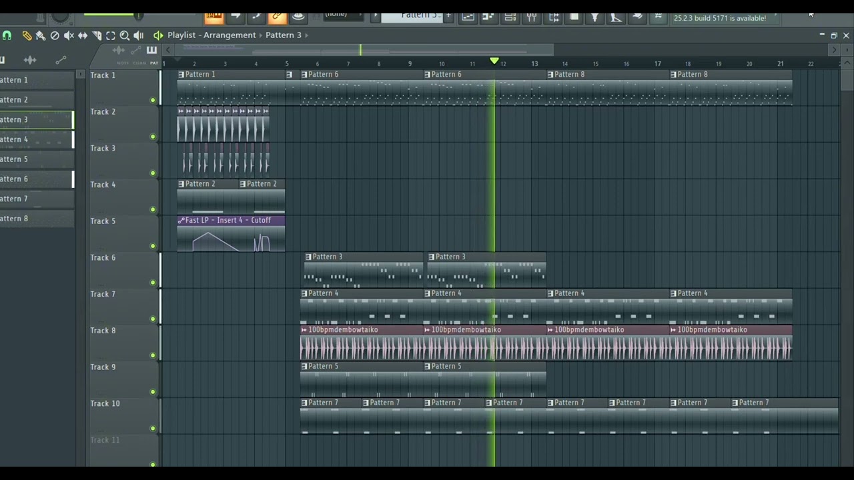The width and height of the screenshot is (854, 480).
Task: Click the build 5171 is available notice
Action: click(720, 18)
